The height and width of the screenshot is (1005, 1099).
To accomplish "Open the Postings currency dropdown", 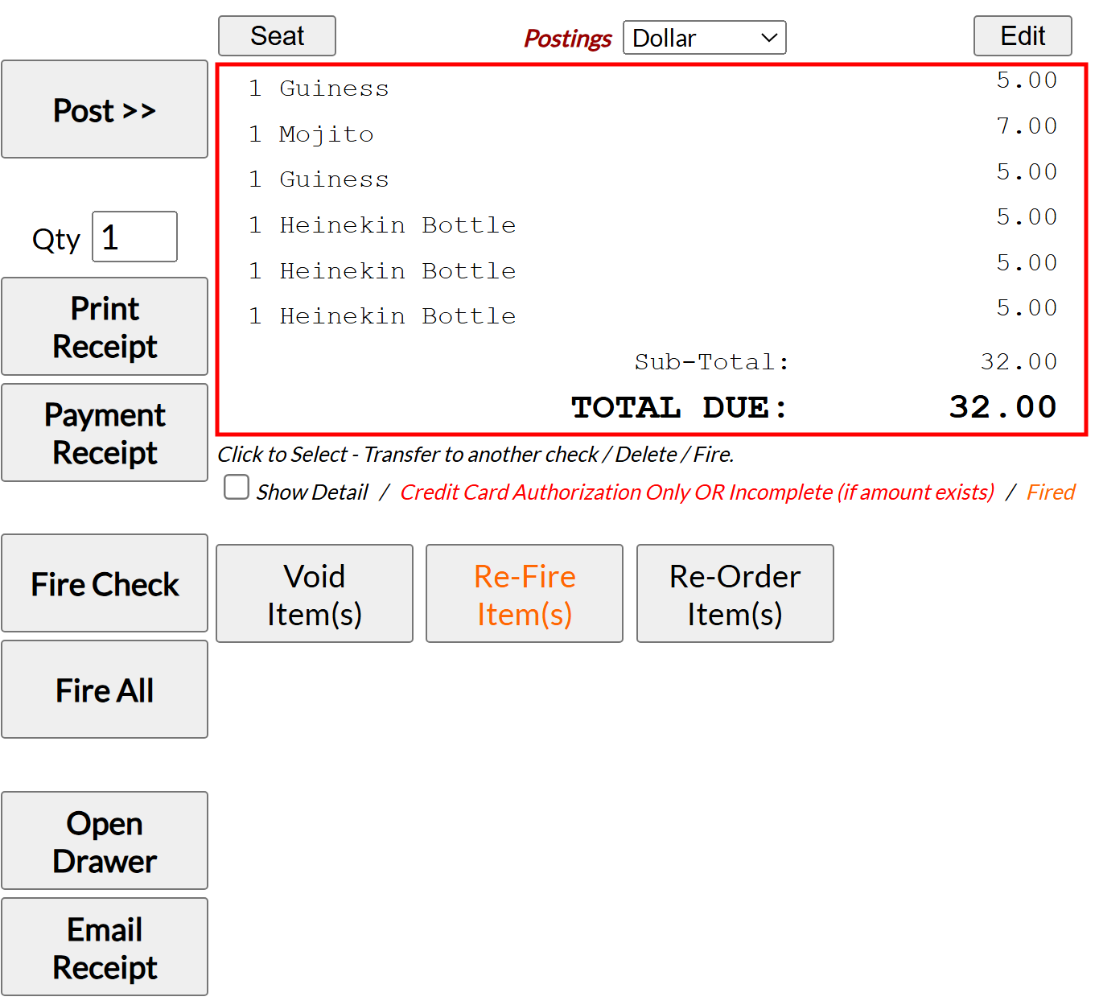I will tap(704, 38).
